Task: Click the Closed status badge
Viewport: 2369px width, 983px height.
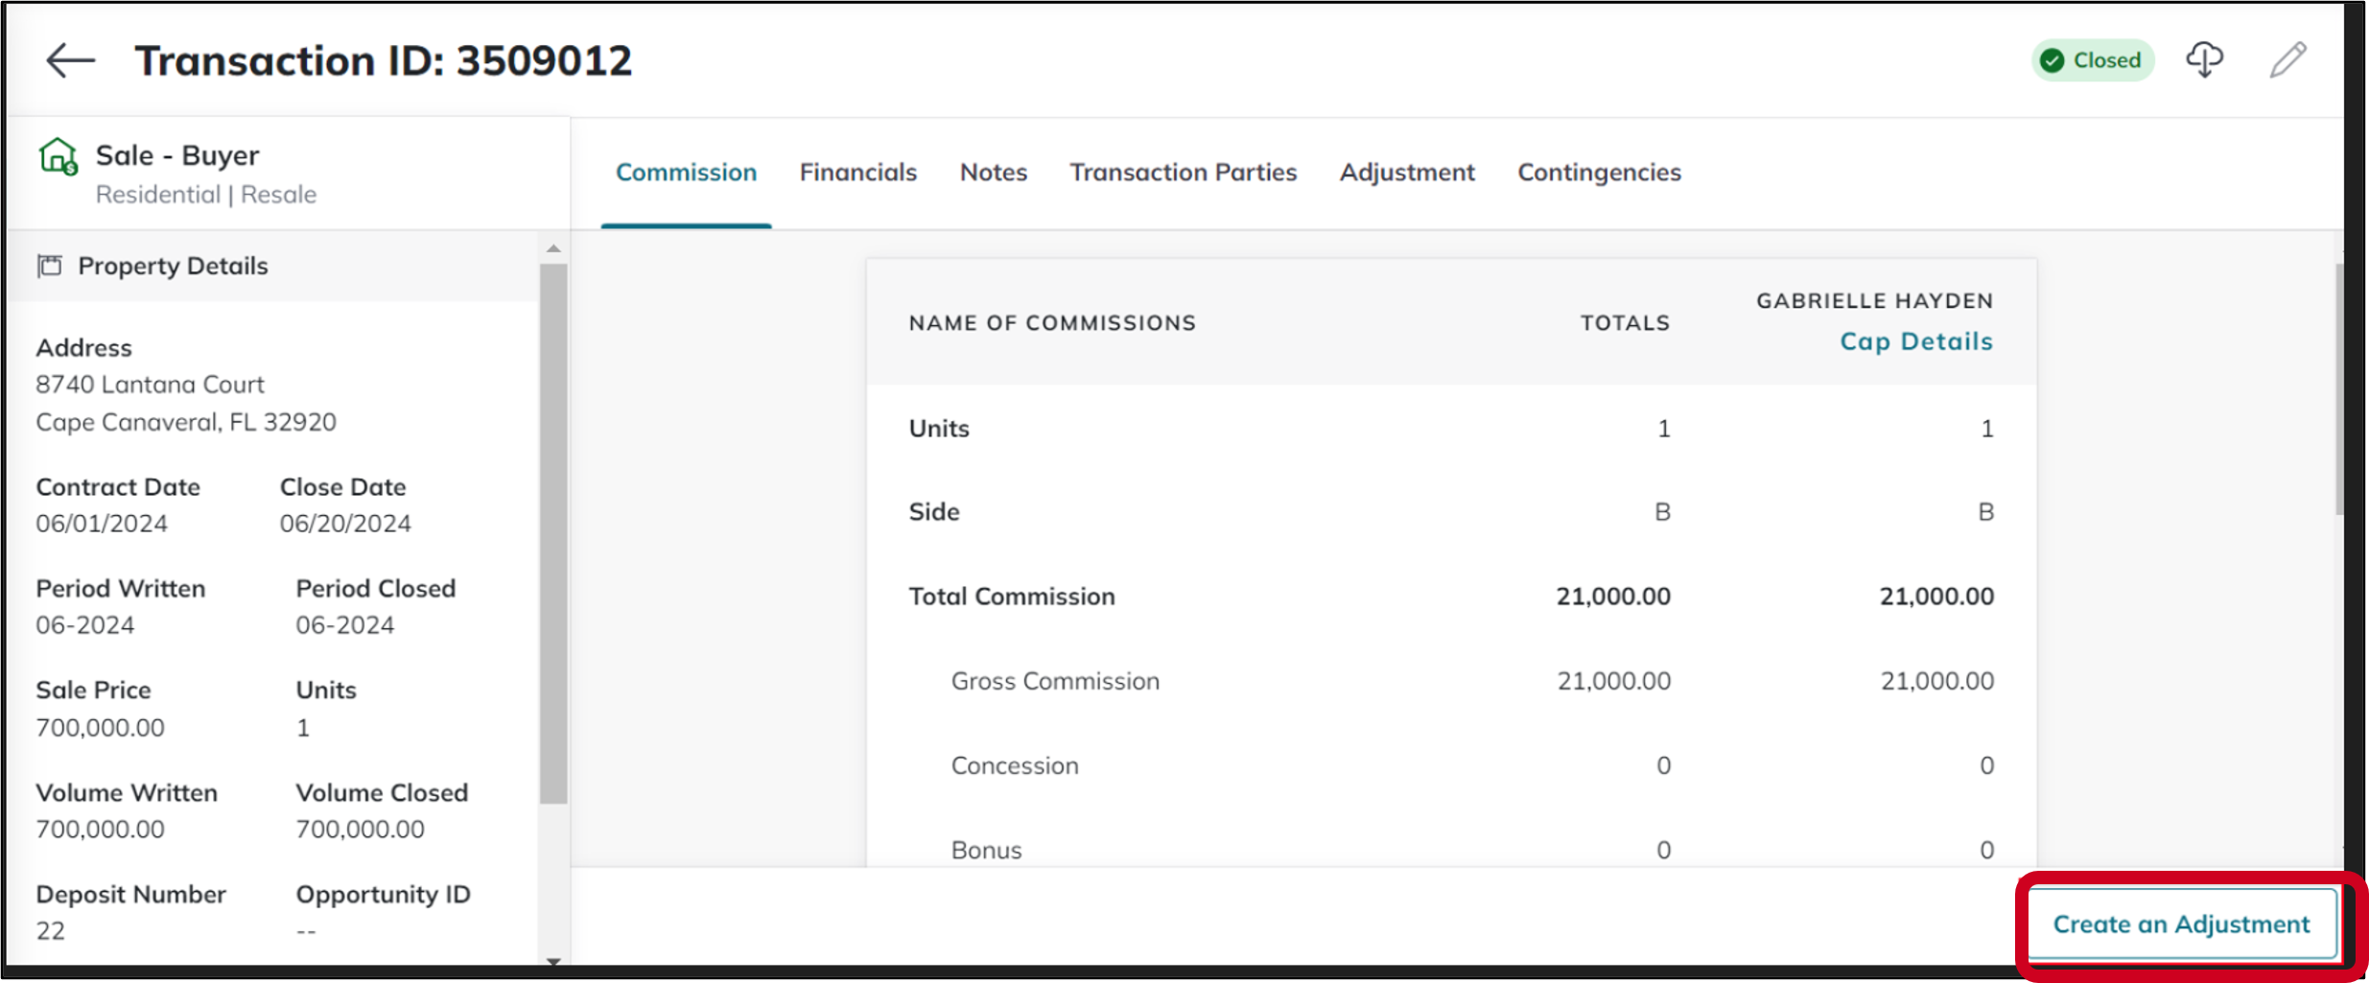Action: 2094,59
